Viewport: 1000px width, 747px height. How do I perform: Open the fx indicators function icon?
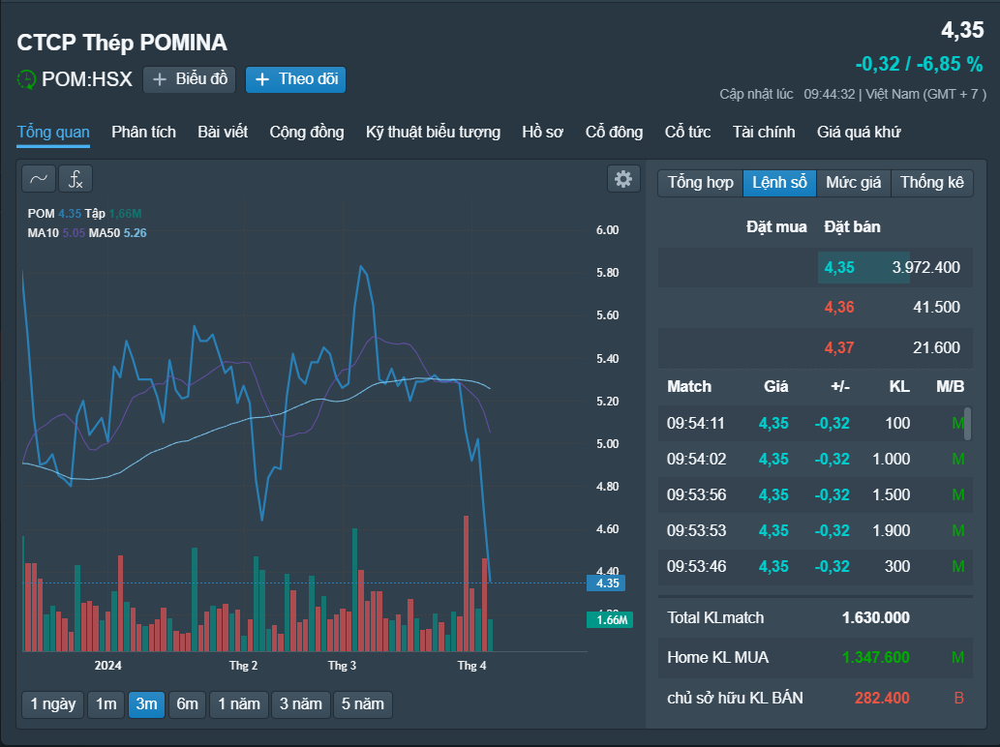pos(76,179)
